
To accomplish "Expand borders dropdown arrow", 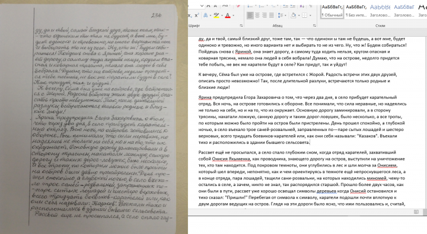I will [x=310, y=15].
